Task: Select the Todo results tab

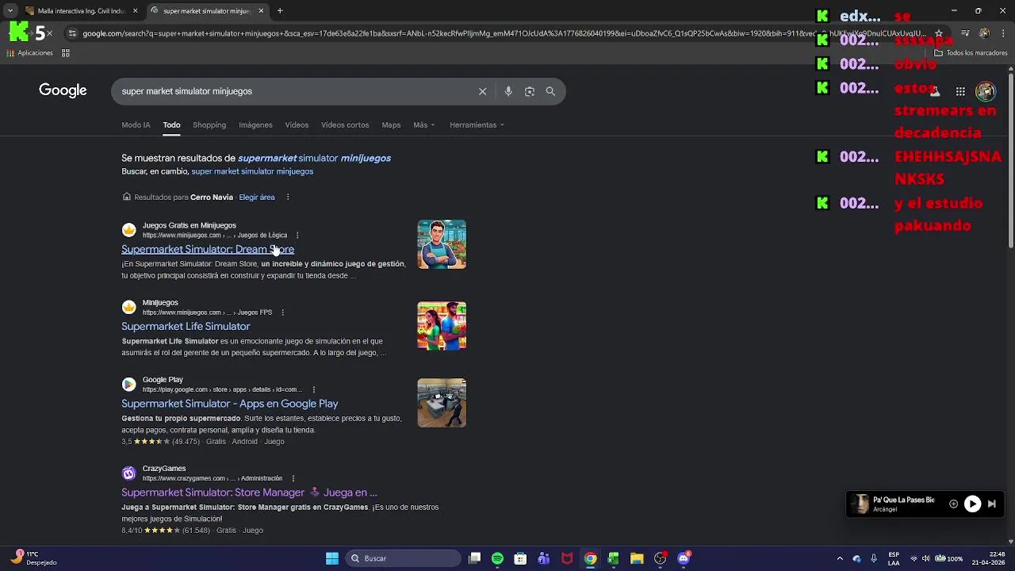Action: click(171, 125)
